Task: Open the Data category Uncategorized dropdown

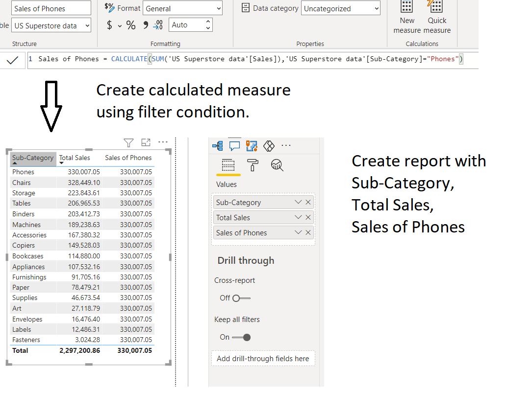Action: pyautogui.click(x=340, y=8)
